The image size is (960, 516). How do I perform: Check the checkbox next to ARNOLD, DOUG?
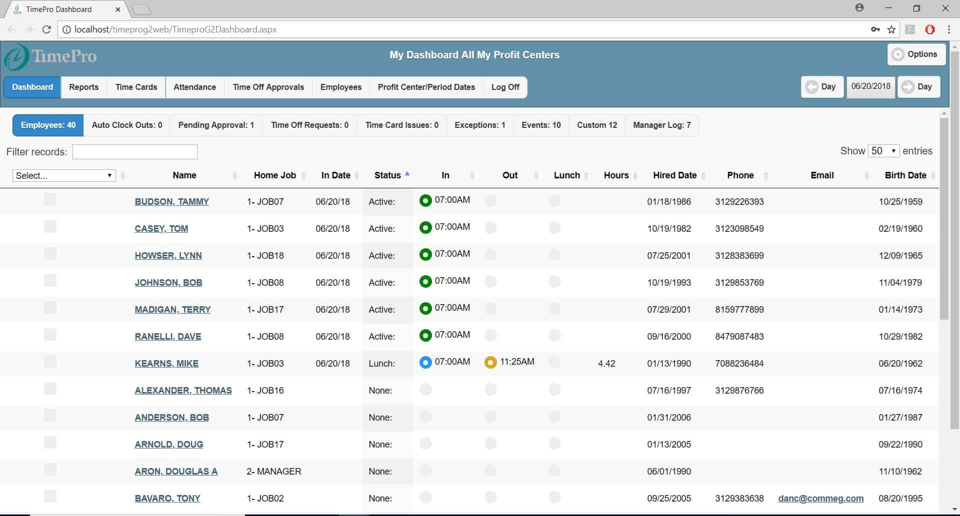click(50, 442)
